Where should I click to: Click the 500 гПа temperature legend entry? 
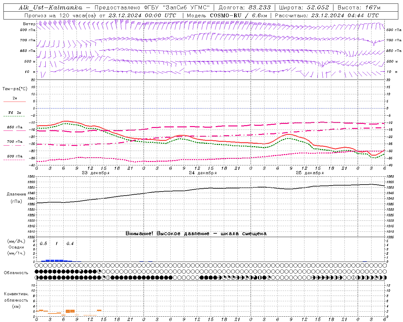15,156
